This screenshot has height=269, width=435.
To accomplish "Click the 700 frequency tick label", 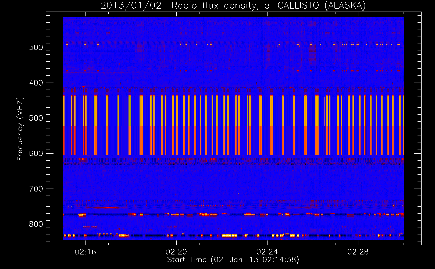I will (x=36, y=189).
